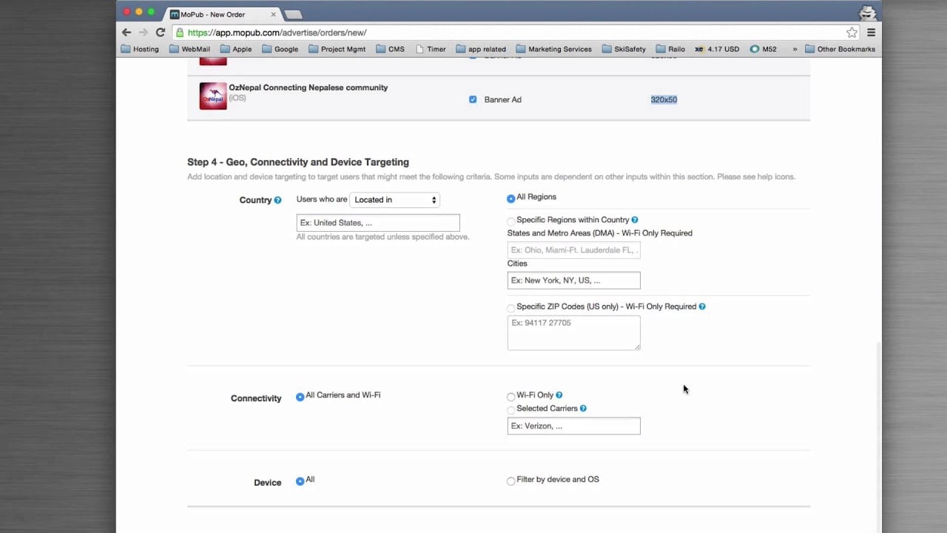Click the Wi-Fi Only help icon

559,395
